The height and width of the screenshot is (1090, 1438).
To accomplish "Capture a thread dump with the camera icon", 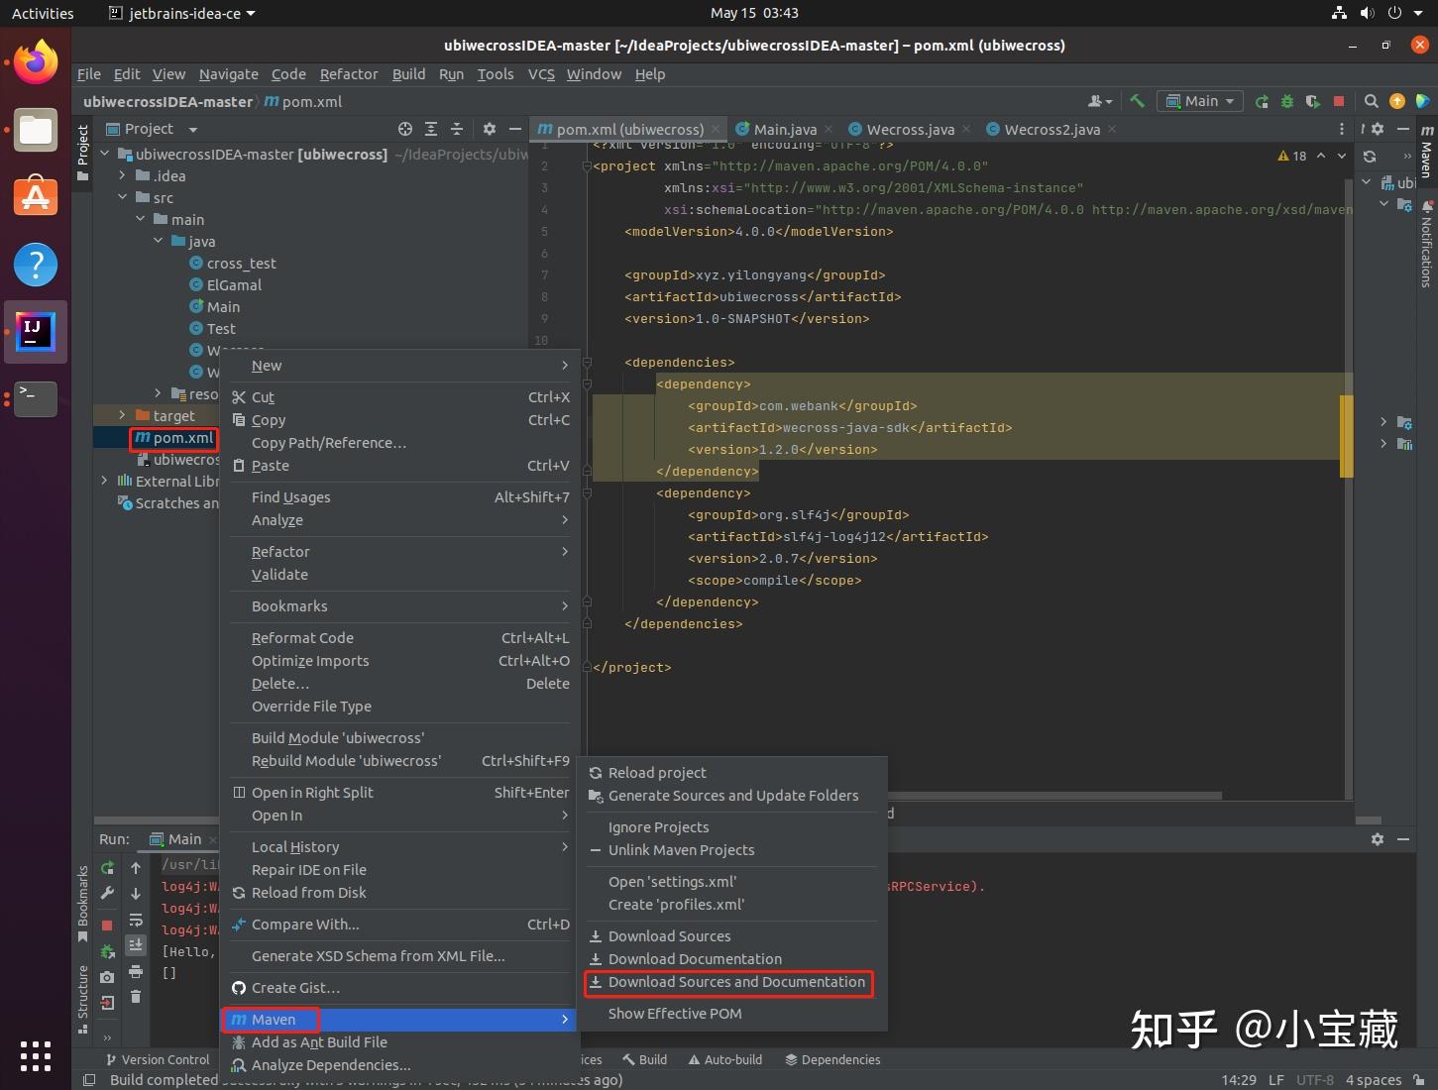I will pos(107,973).
